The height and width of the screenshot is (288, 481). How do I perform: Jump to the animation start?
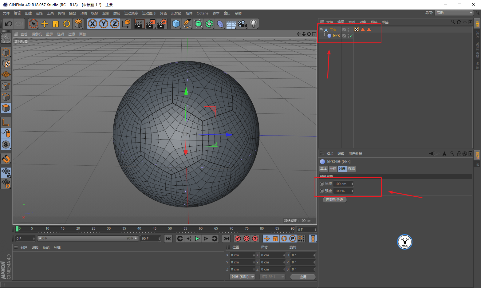(168, 239)
